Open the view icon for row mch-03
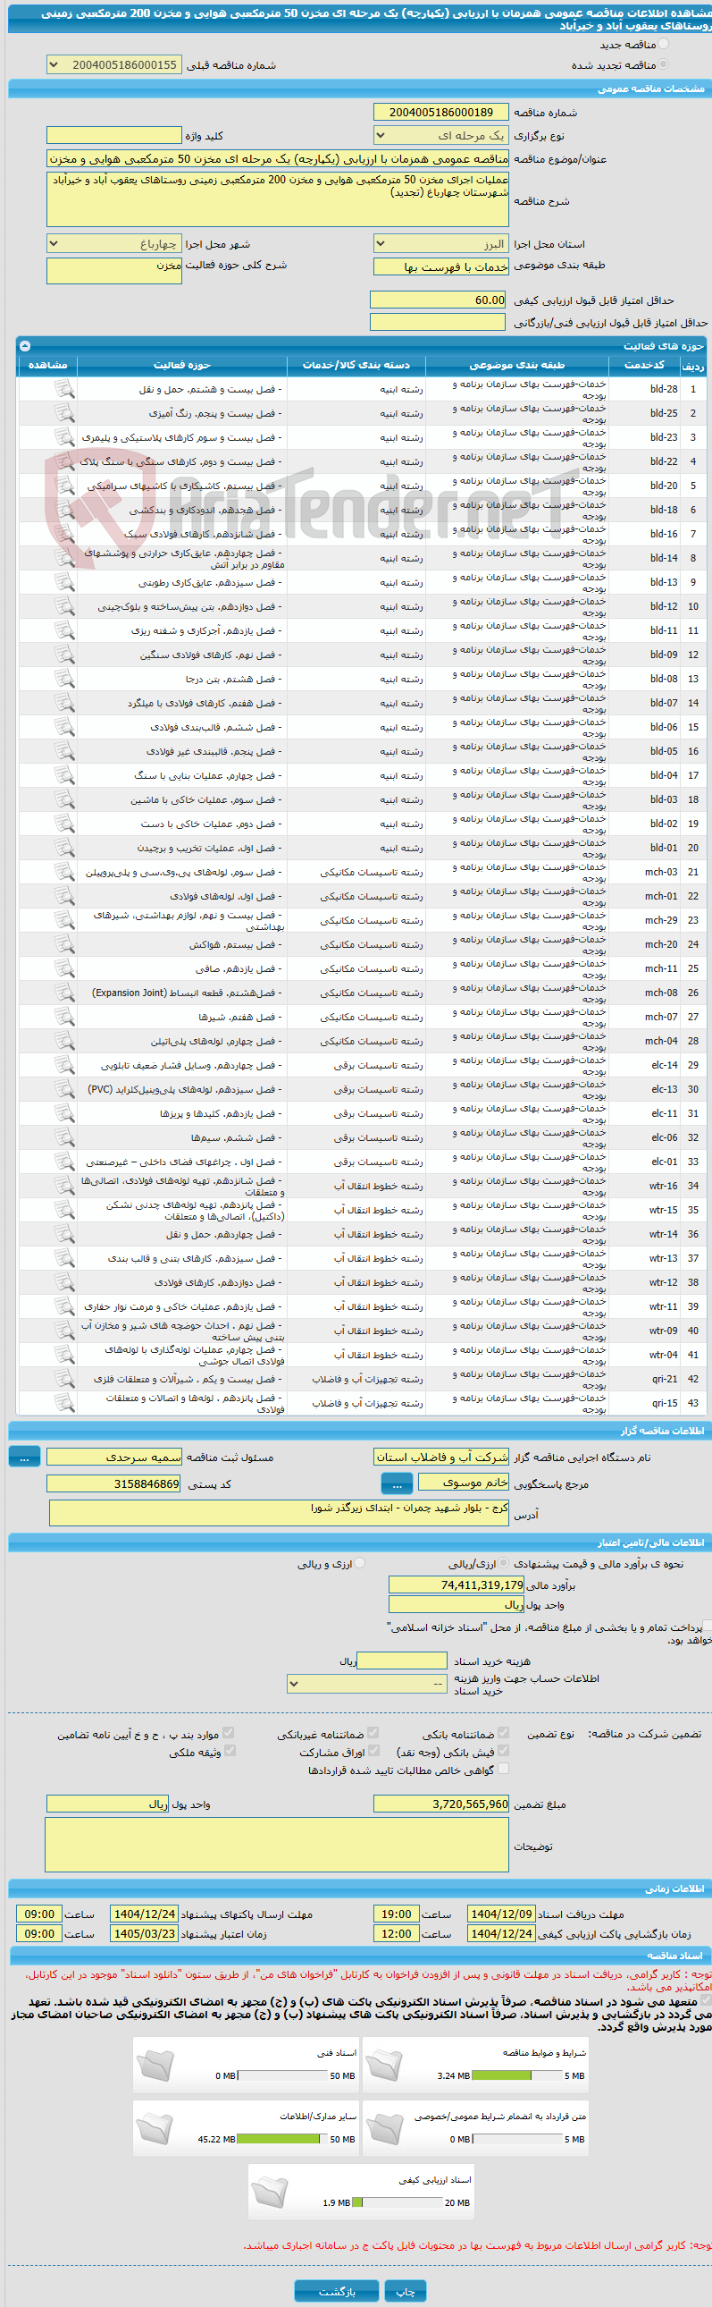This screenshot has height=2307, width=712. coord(63,873)
